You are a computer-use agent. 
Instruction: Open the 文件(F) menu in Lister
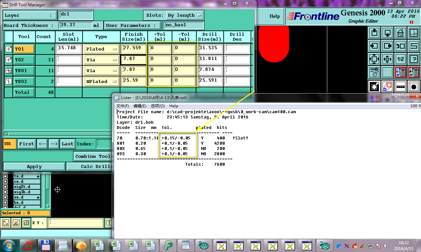tap(123, 106)
